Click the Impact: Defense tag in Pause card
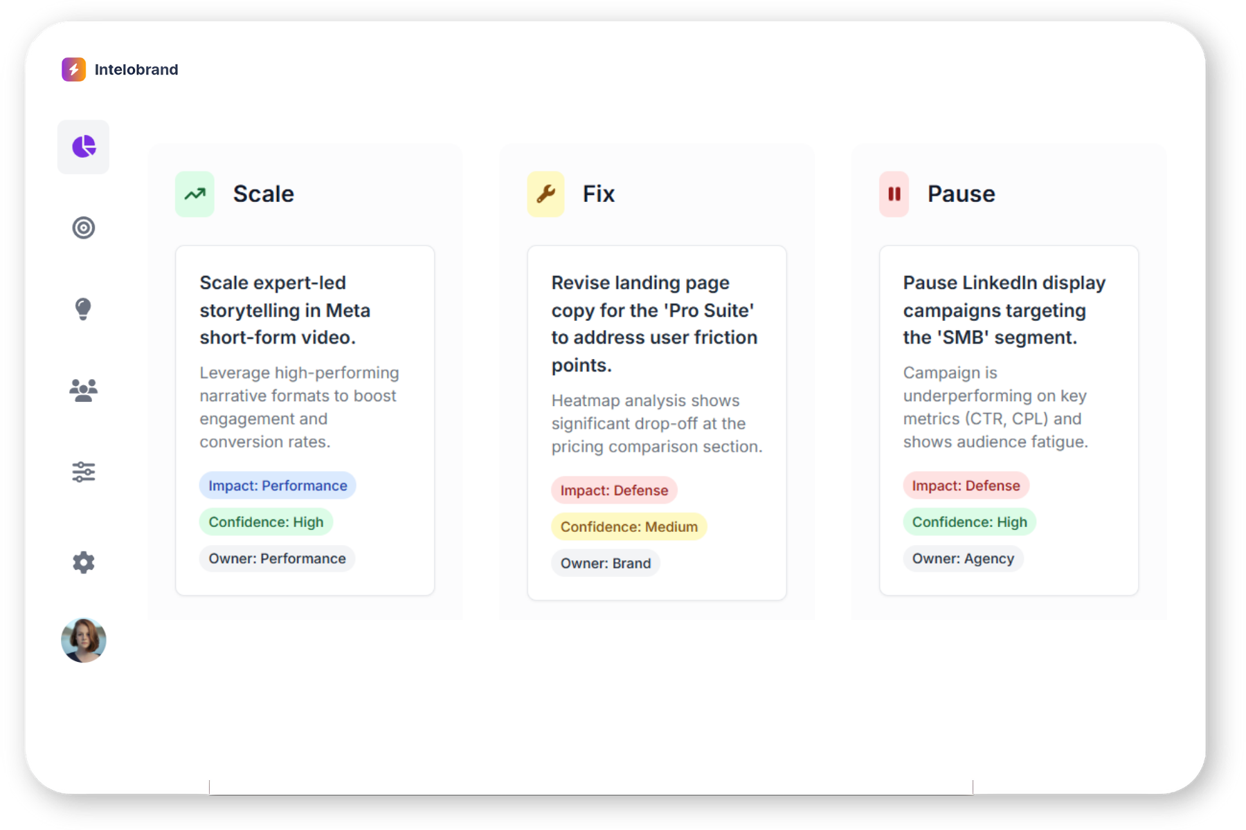 coord(966,486)
